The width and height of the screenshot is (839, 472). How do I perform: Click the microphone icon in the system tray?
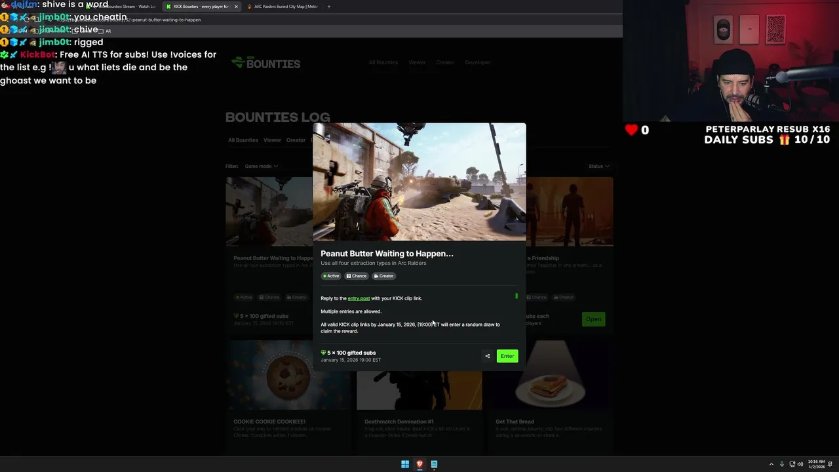click(x=781, y=464)
